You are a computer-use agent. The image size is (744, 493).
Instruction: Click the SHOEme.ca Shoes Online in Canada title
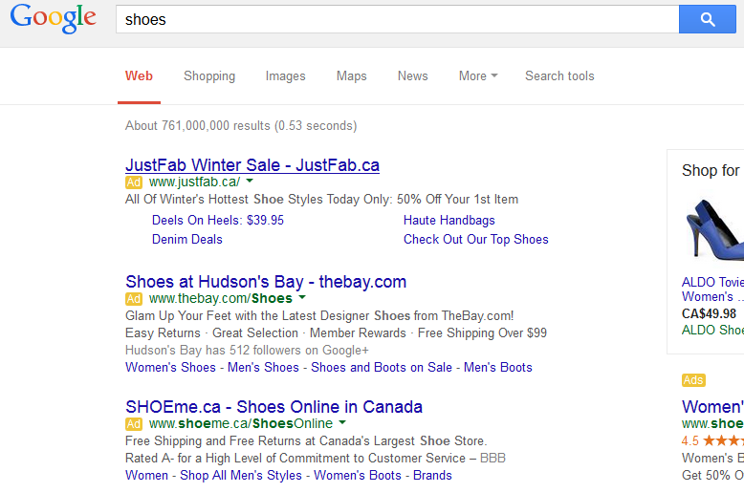(x=274, y=407)
